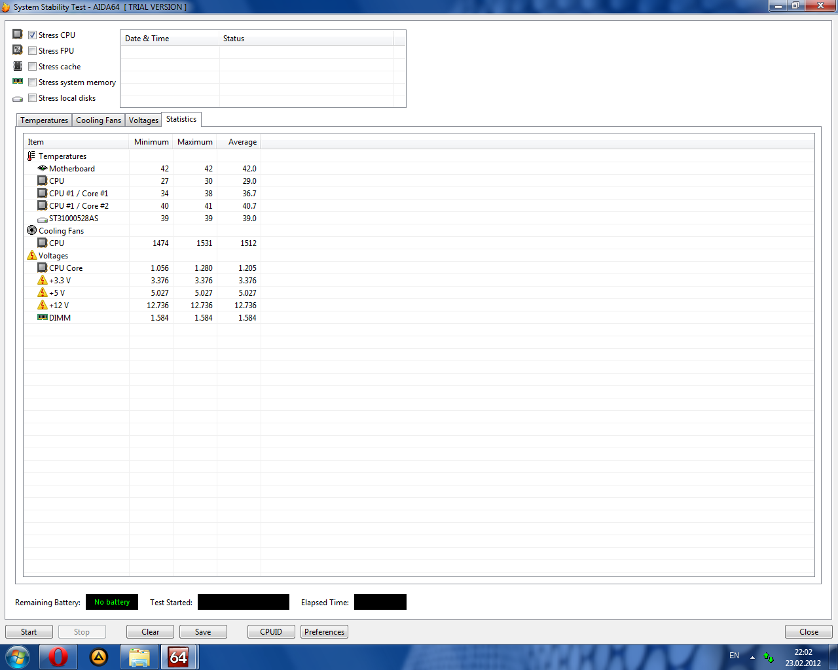The height and width of the screenshot is (670, 838).
Task: Click the memory icon on the DIMM row
Action: point(43,317)
